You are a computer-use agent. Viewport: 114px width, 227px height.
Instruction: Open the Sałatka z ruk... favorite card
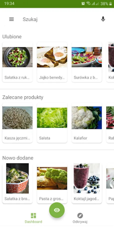(17, 62)
